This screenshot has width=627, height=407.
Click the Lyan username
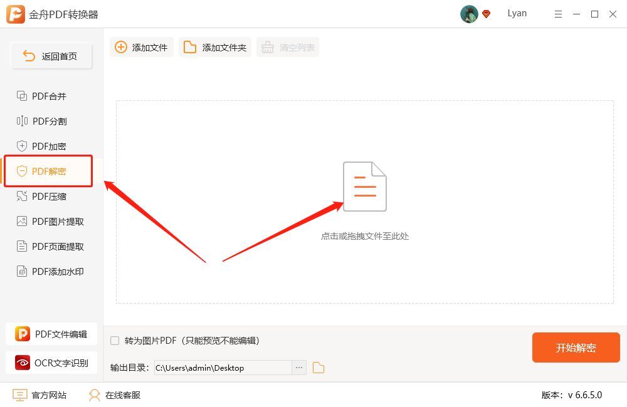pos(517,14)
